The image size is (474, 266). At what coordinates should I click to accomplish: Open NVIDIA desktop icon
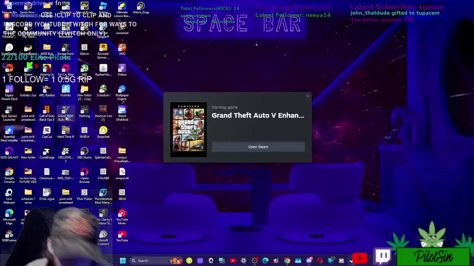(84, 132)
